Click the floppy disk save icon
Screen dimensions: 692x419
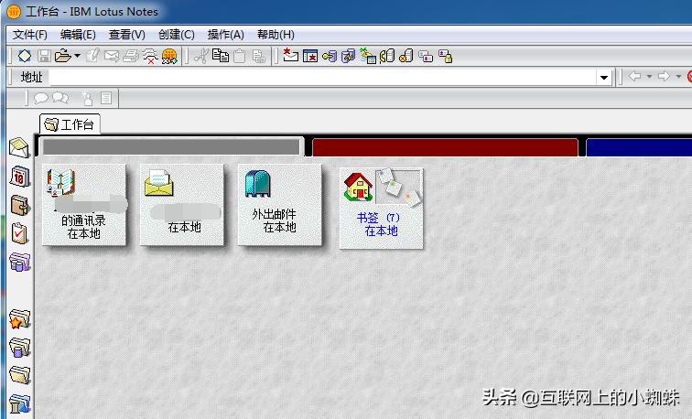point(44,56)
